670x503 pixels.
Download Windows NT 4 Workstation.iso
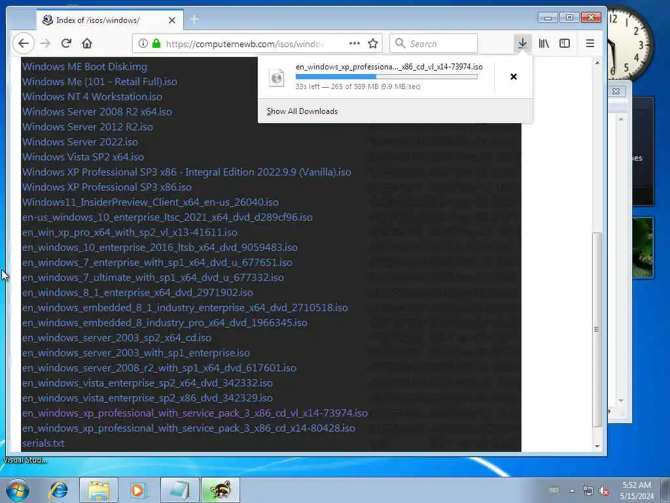tap(92, 97)
